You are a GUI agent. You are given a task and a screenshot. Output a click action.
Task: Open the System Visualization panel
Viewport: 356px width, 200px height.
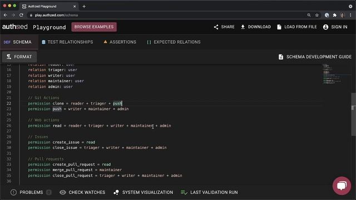(x=143, y=192)
